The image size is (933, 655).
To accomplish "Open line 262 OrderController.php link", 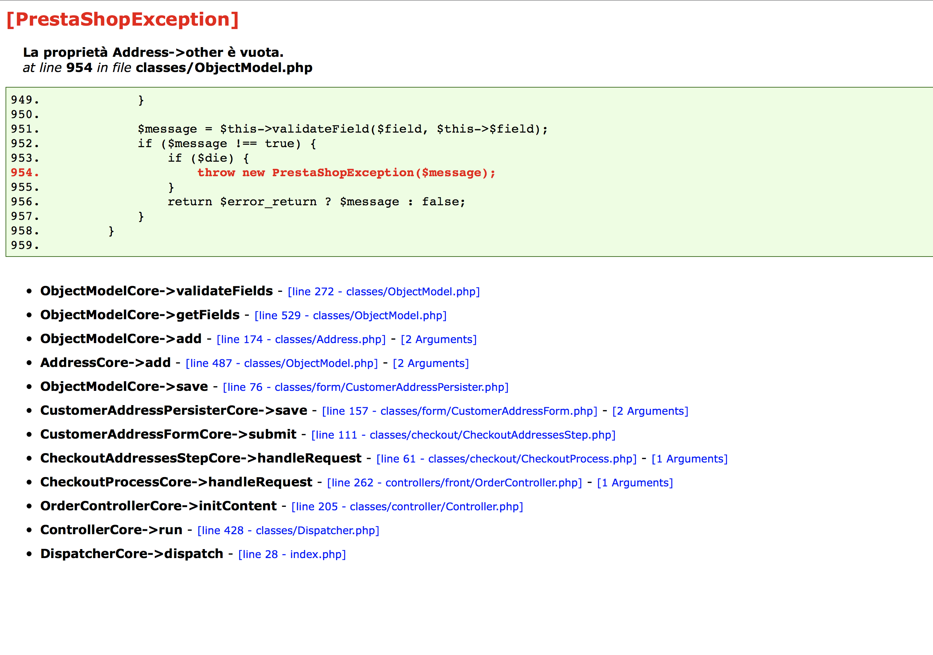I will [x=454, y=483].
